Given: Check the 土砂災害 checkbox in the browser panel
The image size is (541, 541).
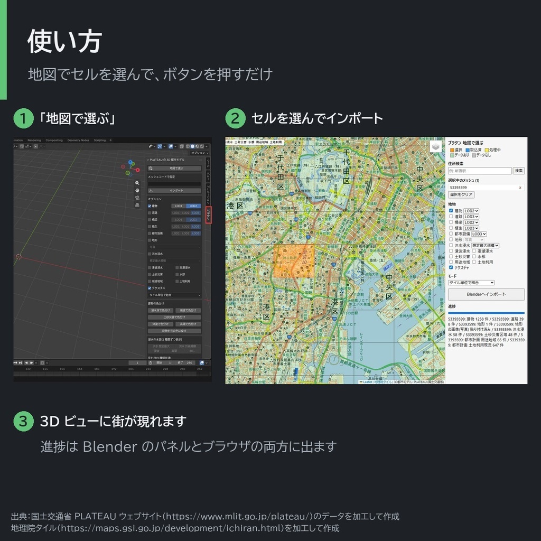Looking at the screenshot, I should (x=451, y=256).
